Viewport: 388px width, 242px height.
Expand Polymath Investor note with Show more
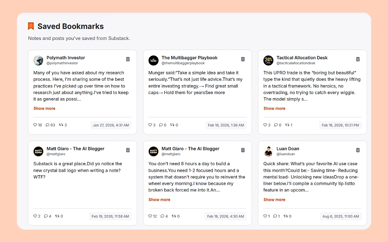tap(44, 108)
